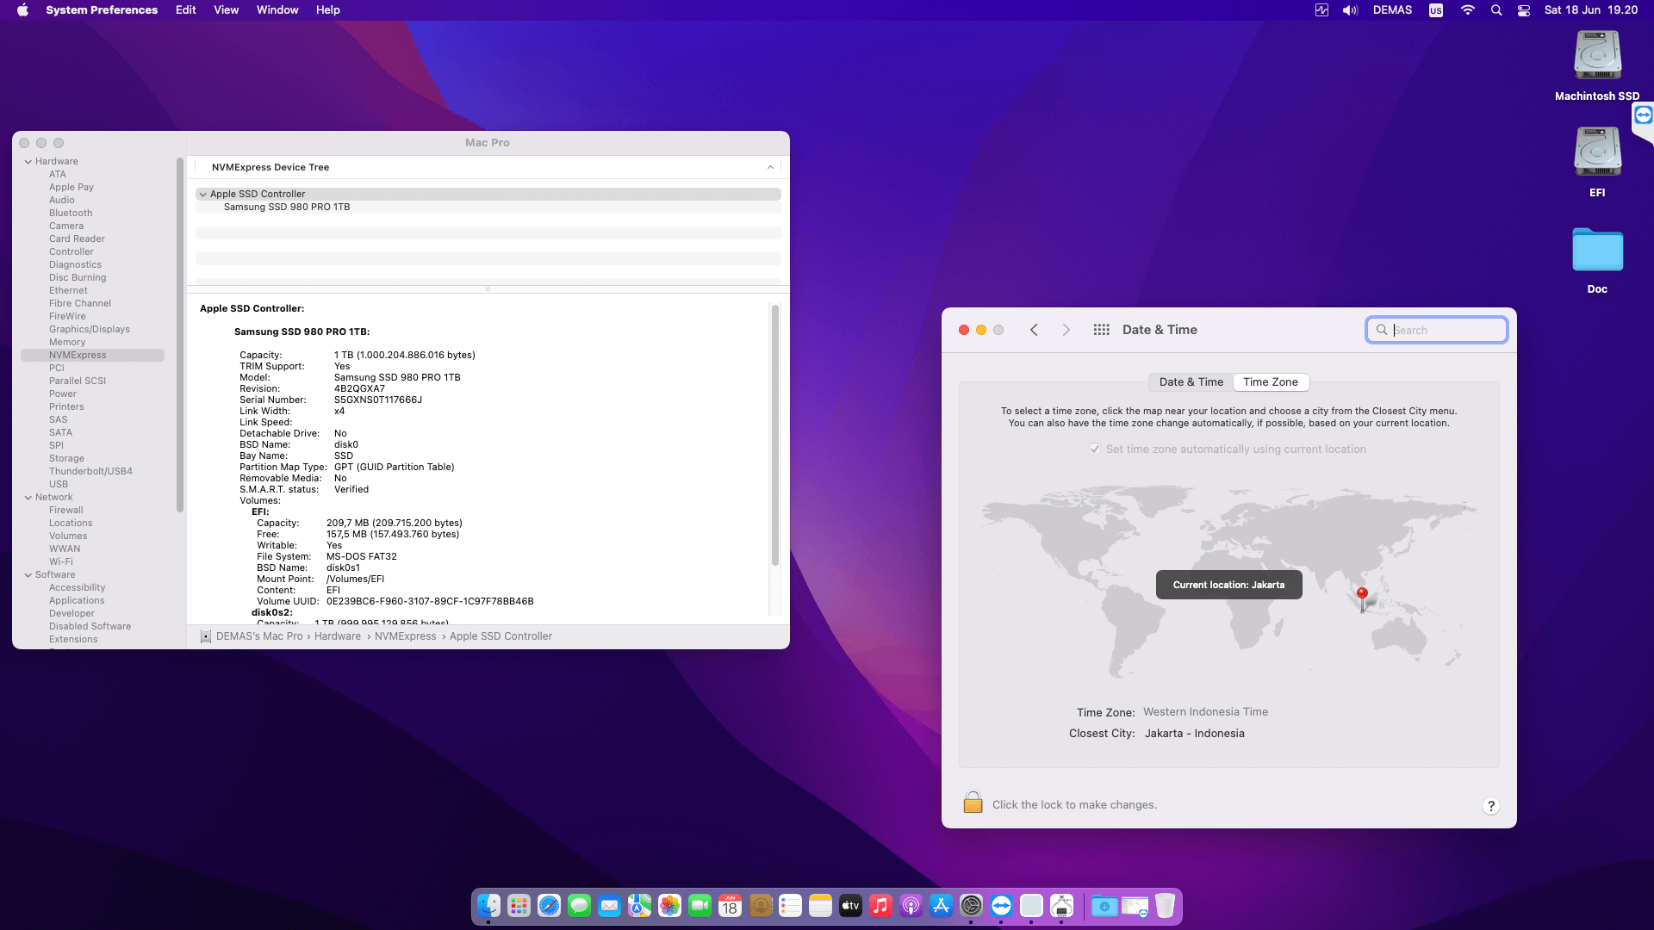1654x930 pixels.
Task: Select Memory in the sidebar
Action: click(67, 343)
